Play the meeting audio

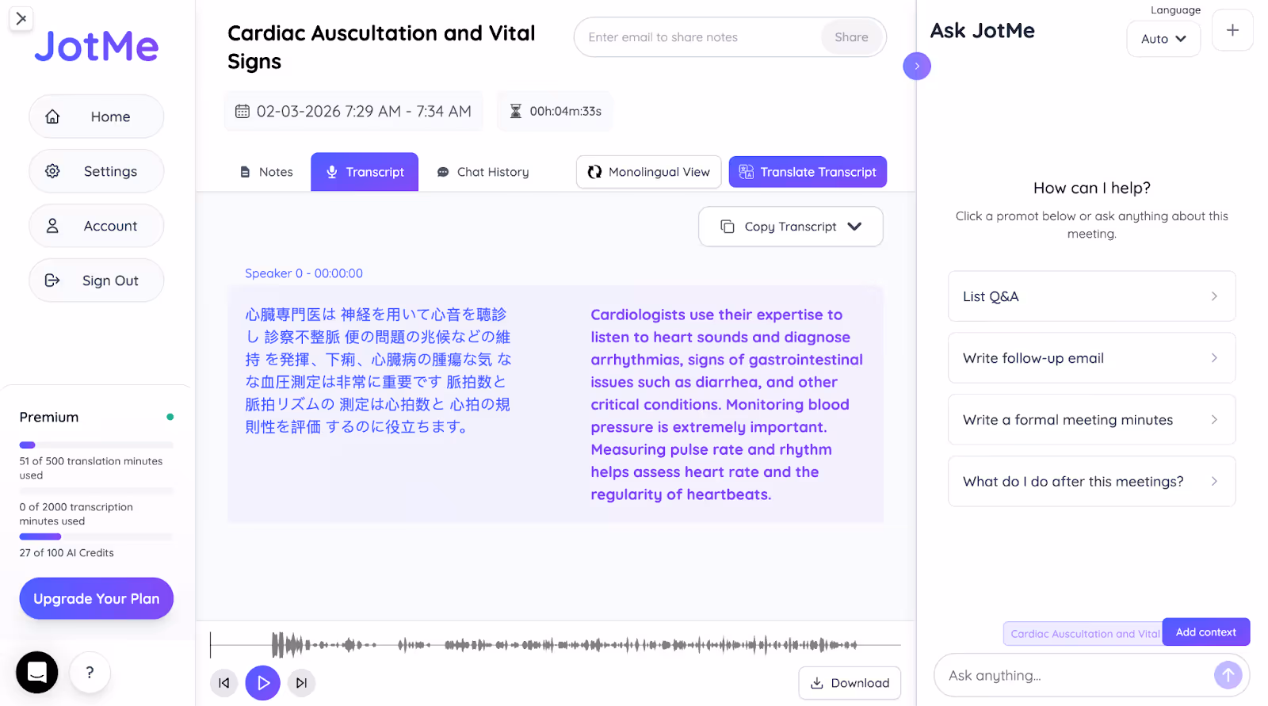point(263,683)
